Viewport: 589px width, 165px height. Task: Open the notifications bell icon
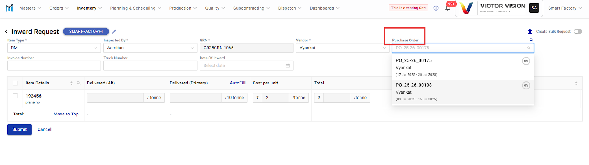click(x=448, y=8)
